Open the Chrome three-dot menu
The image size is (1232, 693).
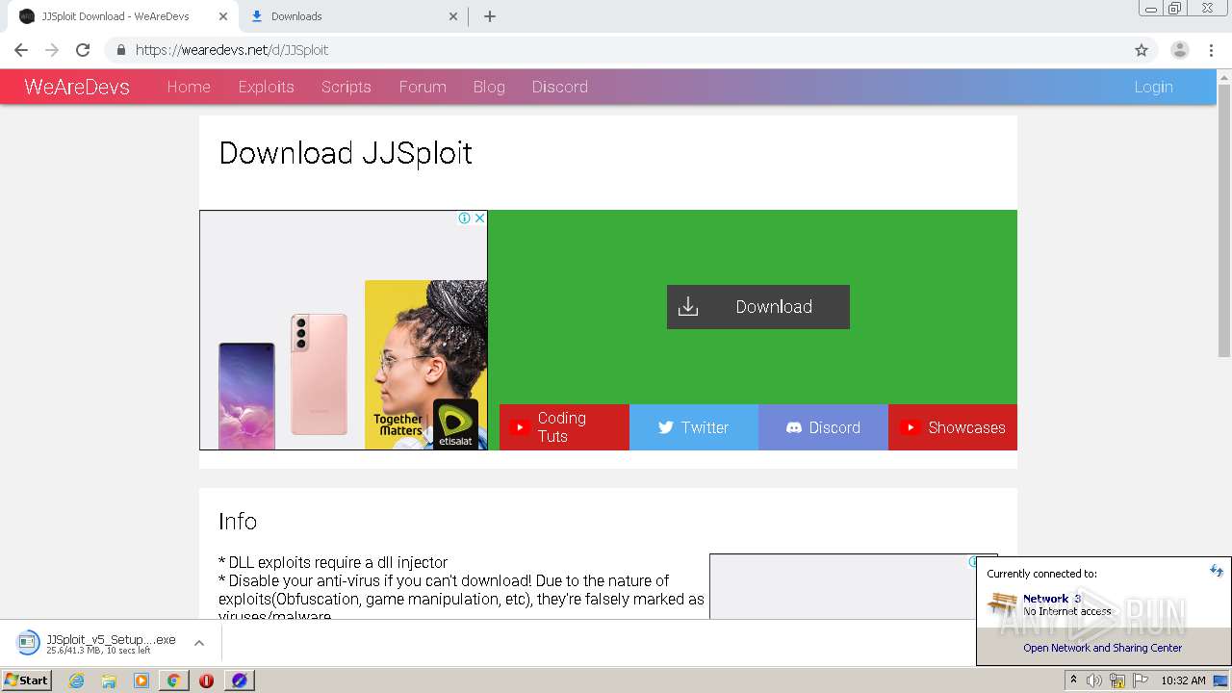[x=1211, y=50]
